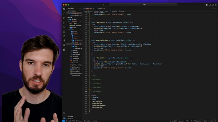Screen dimensions: 218x122
Task: Open the Accounts menu icon
Action: (64, 113)
